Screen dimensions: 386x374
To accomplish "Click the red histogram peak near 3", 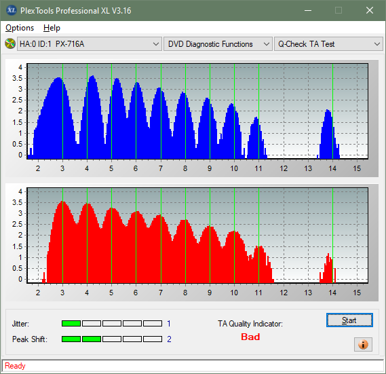I will [x=63, y=202].
